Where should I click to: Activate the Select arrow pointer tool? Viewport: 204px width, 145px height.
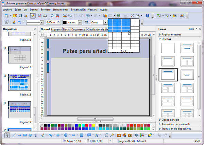7,135
